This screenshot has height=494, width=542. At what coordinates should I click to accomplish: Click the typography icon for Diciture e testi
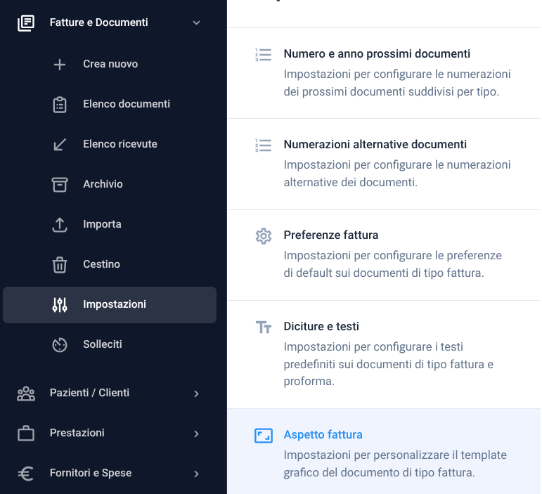[264, 327]
